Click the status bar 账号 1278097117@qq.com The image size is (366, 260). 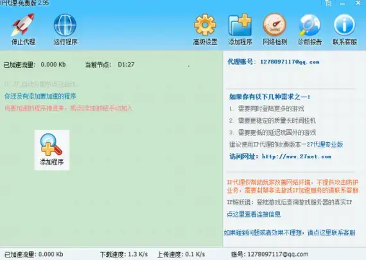click(270, 254)
